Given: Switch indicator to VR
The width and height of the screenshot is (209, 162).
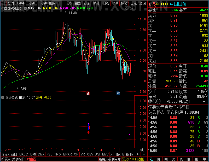Looking at the screenshot, I should pyautogui.click(x=83, y=154).
